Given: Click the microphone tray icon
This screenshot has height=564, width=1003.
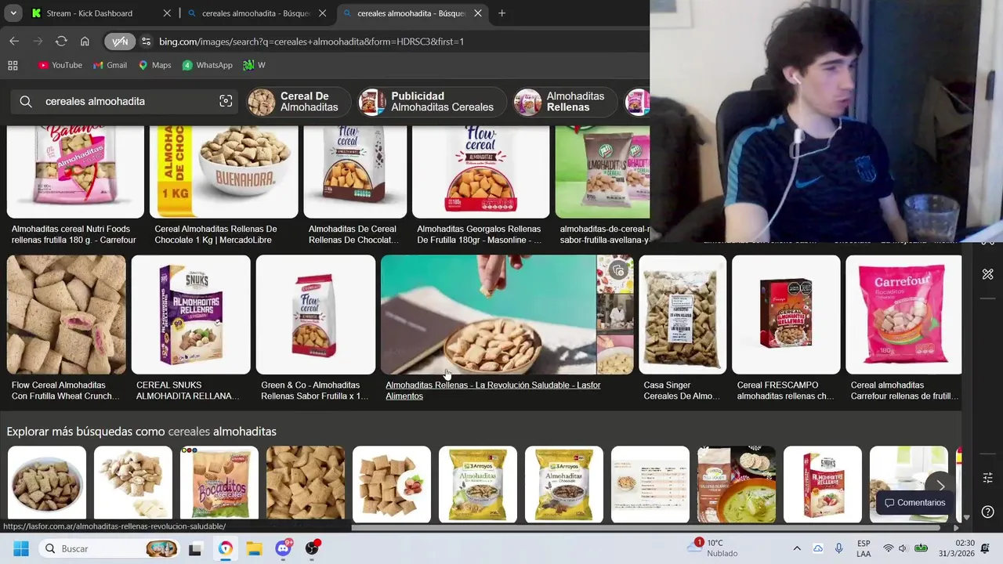Looking at the screenshot, I should point(838,548).
